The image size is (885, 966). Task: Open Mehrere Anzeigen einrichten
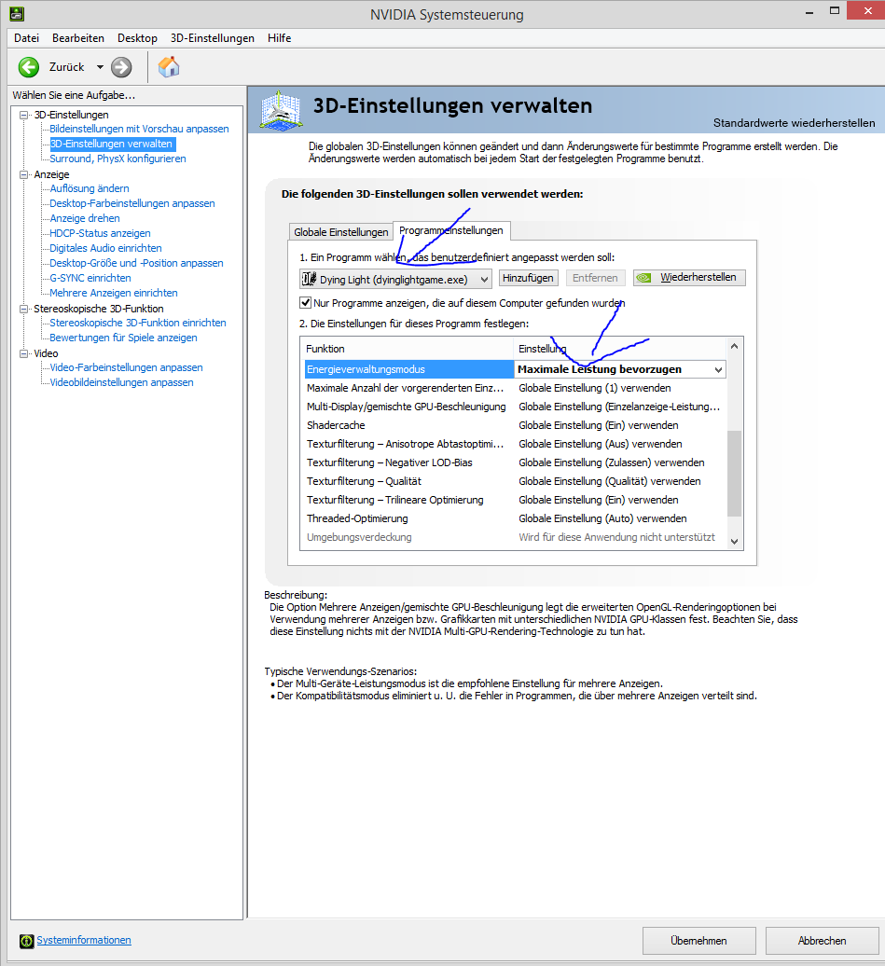point(114,293)
